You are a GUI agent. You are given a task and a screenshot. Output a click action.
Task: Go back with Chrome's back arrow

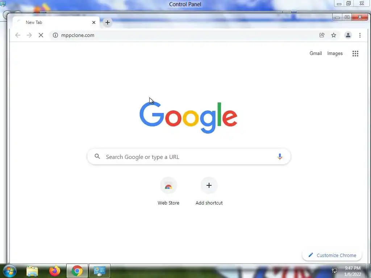18,35
